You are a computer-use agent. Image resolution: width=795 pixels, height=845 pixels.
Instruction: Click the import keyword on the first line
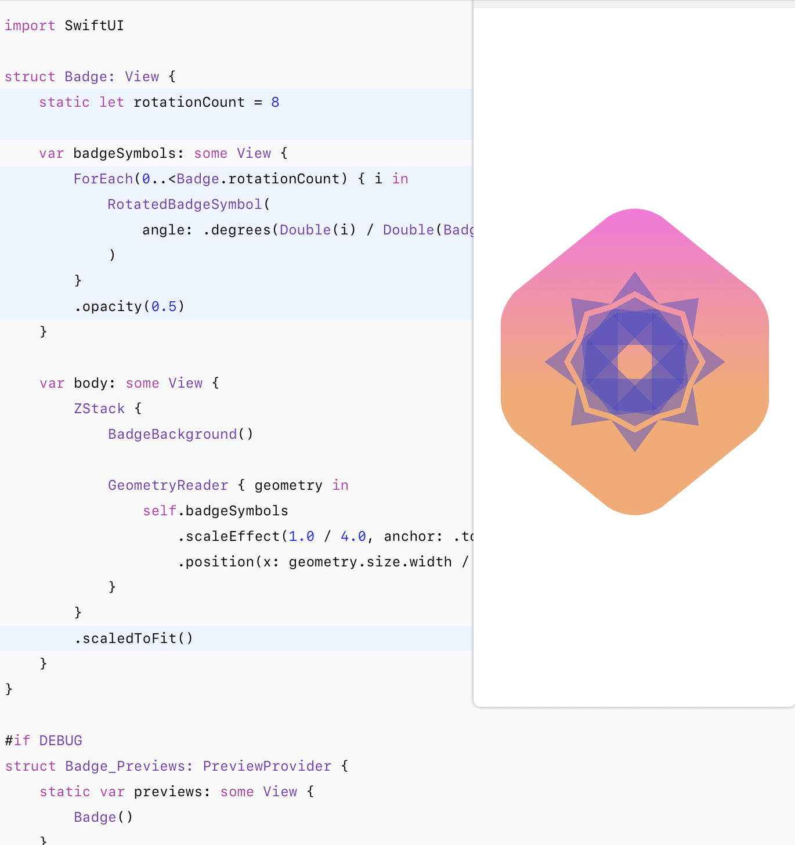pyautogui.click(x=30, y=26)
